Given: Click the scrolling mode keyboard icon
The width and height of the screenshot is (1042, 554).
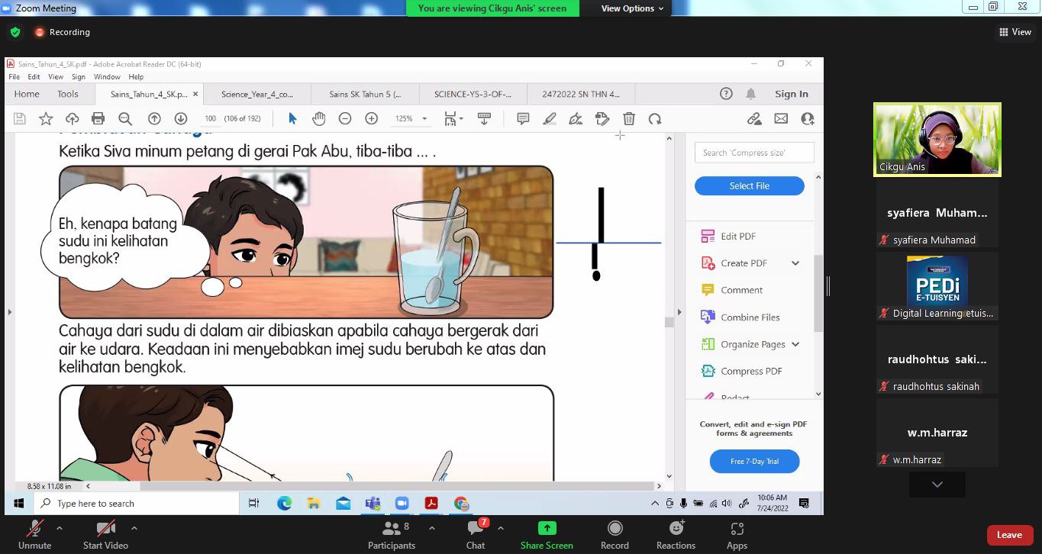Looking at the screenshot, I should pos(484,119).
